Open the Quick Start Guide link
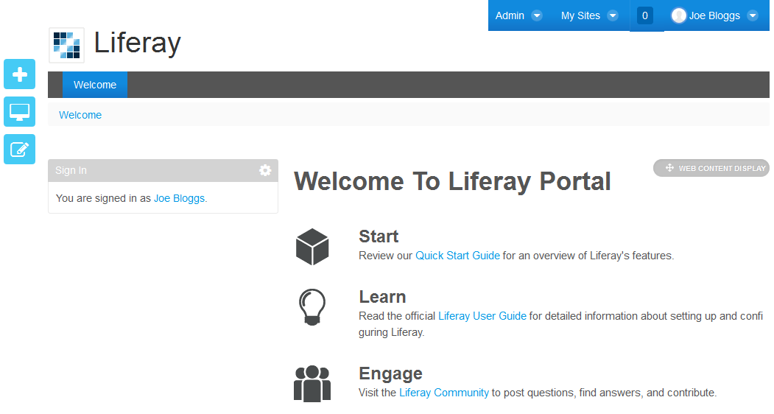Screen dimensions: 774x414 coord(457,256)
